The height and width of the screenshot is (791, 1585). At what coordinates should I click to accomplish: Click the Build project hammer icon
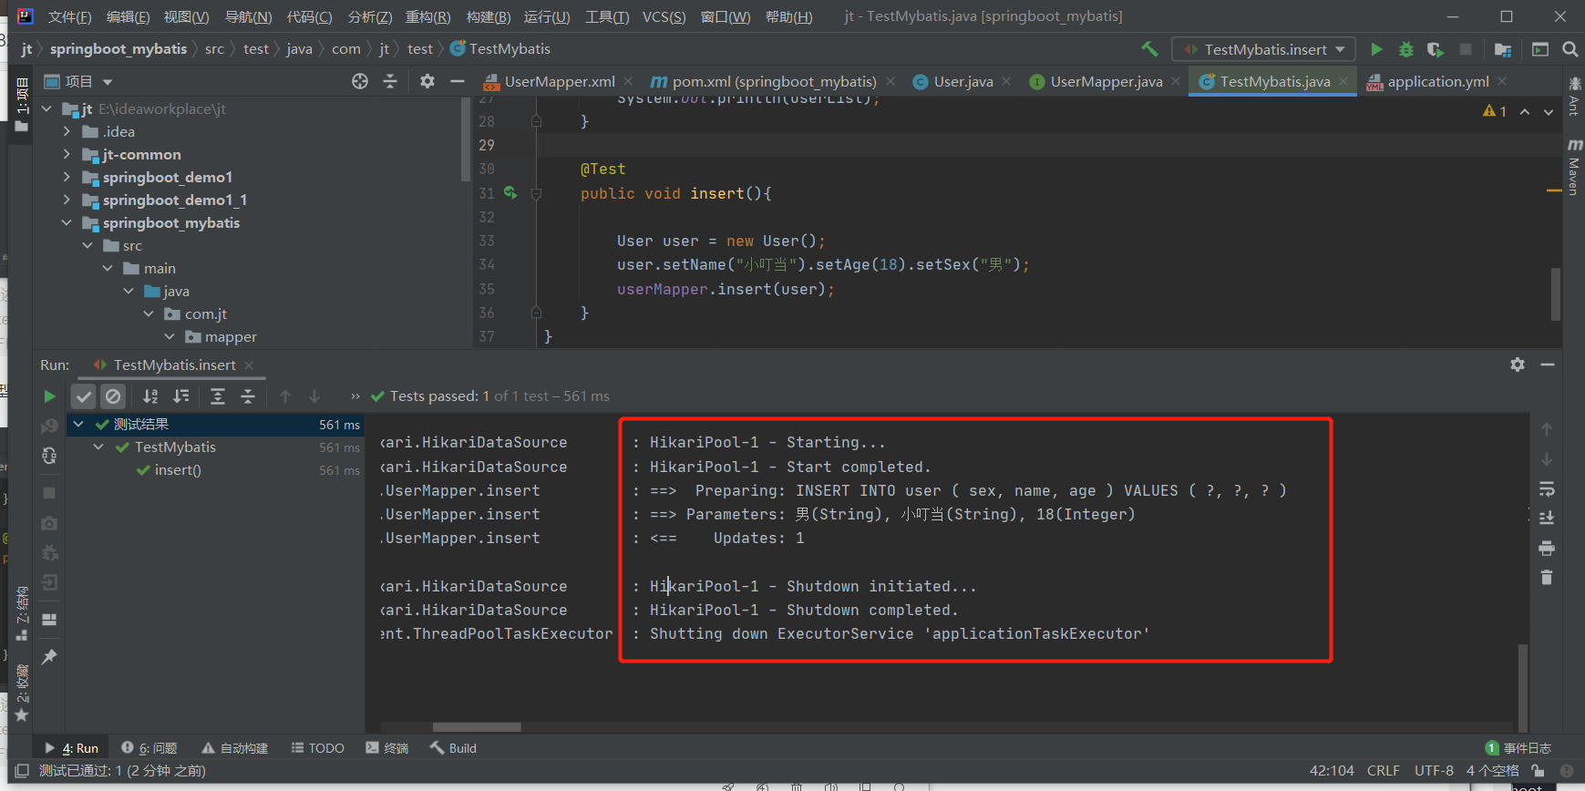coord(1149,49)
